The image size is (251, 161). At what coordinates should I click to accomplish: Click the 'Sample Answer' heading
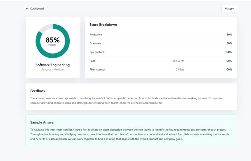point(42,122)
